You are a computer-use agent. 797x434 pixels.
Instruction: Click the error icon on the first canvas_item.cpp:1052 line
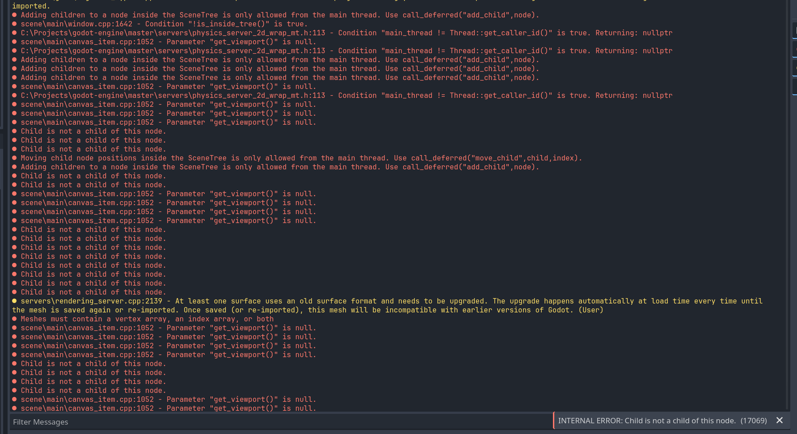[x=16, y=42]
